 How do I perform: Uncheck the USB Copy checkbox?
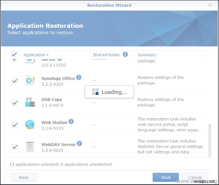[x=15, y=103]
